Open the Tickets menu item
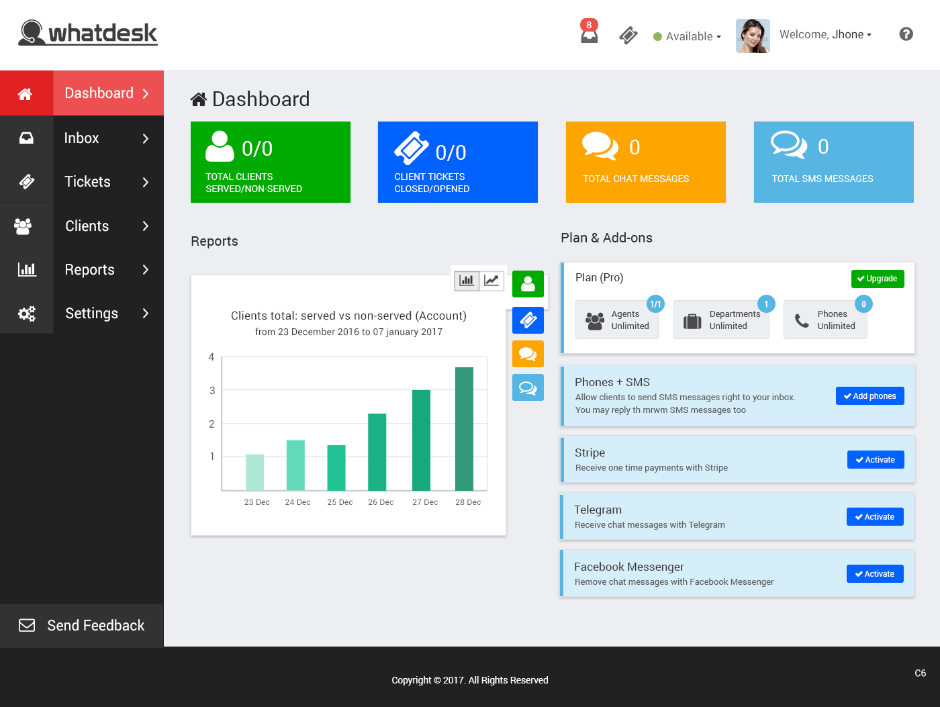Screen dimensions: 940x707 82,181
